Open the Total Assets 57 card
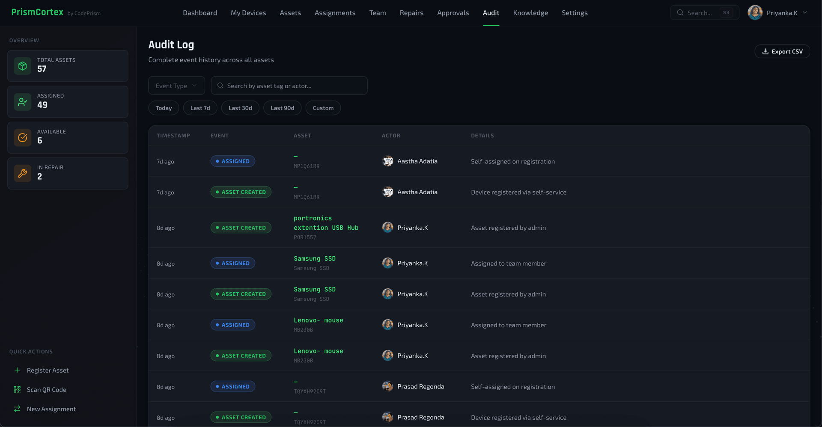The width and height of the screenshot is (822, 427). pos(68,66)
